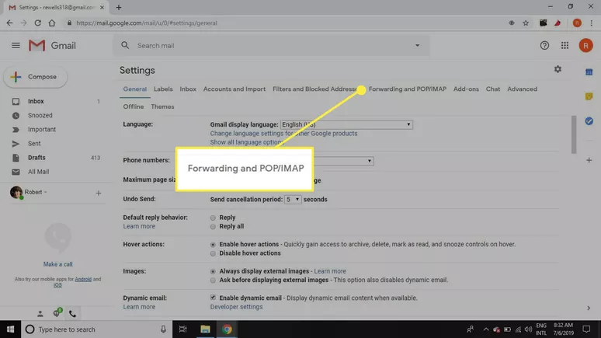Open Chrome menu three dots
The height and width of the screenshot is (338, 601).
click(x=592, y=23)
